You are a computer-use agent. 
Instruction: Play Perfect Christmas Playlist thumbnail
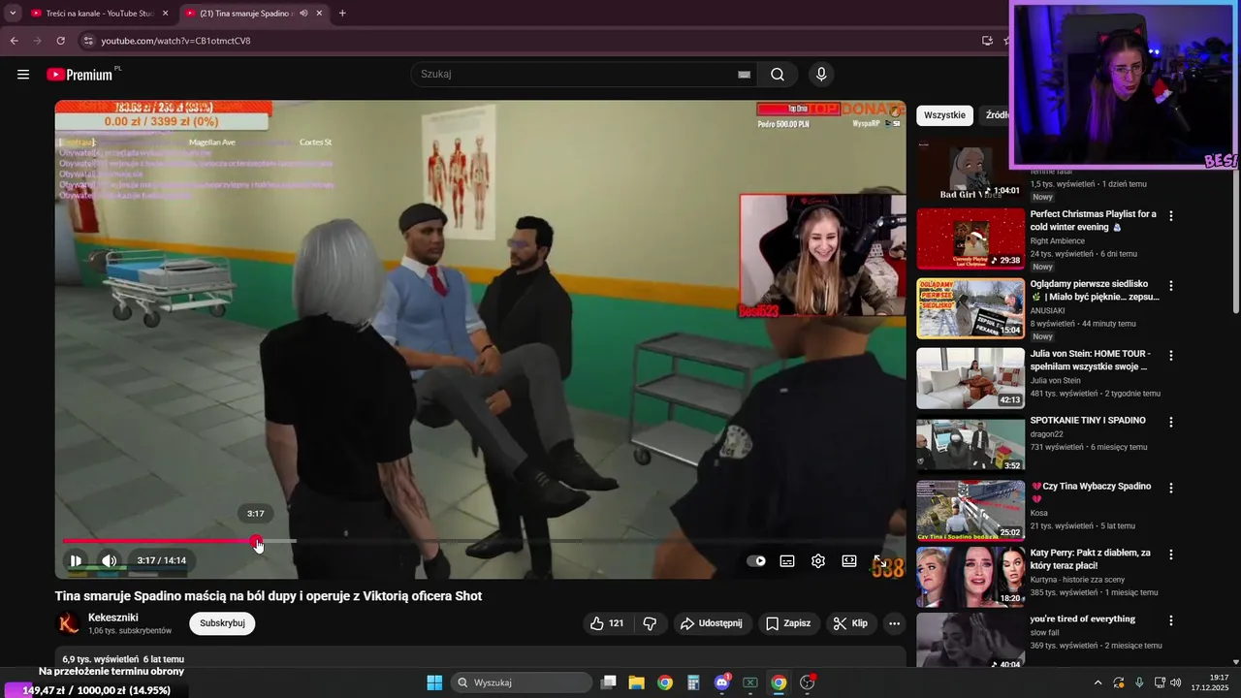(971, 238)
